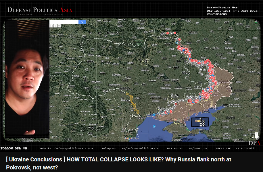The height and width of the screenshot is (172, 263).
Task: Click the Day 1230-1231 date text
Action: pyautogui.click(x=233, y=11)
